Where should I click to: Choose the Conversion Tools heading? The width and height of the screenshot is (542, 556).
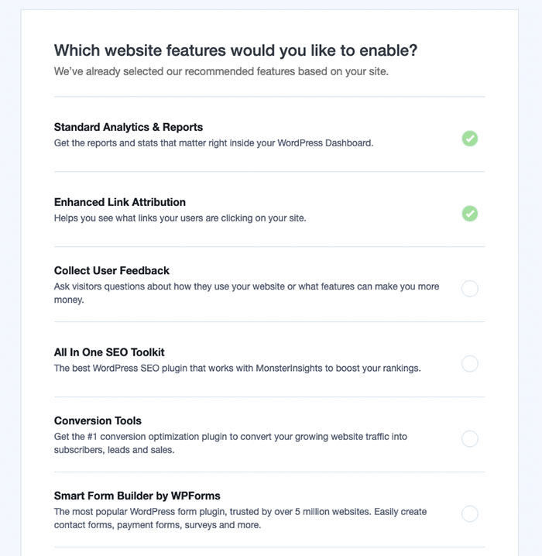tap(98, 420)
